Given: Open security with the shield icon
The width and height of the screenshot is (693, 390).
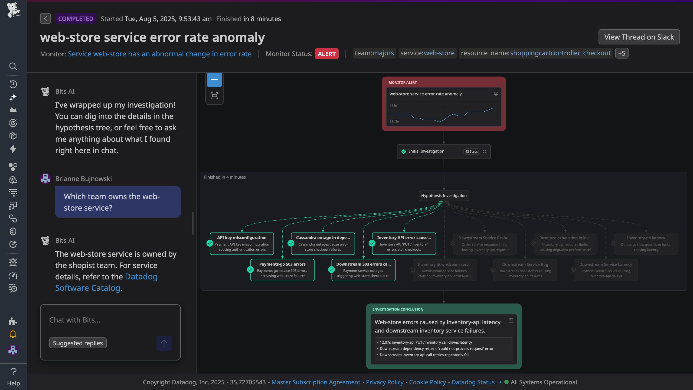Looking at the screenshot, I should tap(13, 231).
